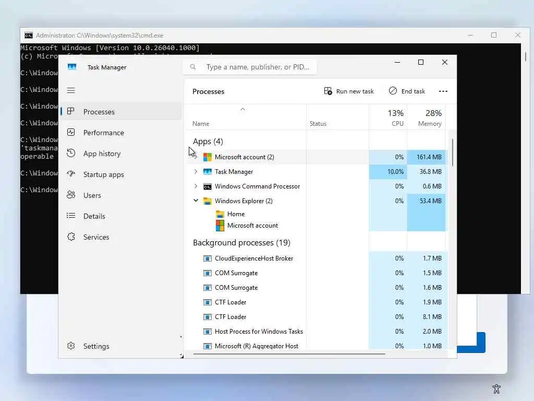
Task: Expand the Windows Command Processor row
Action: tap(196, 186)
